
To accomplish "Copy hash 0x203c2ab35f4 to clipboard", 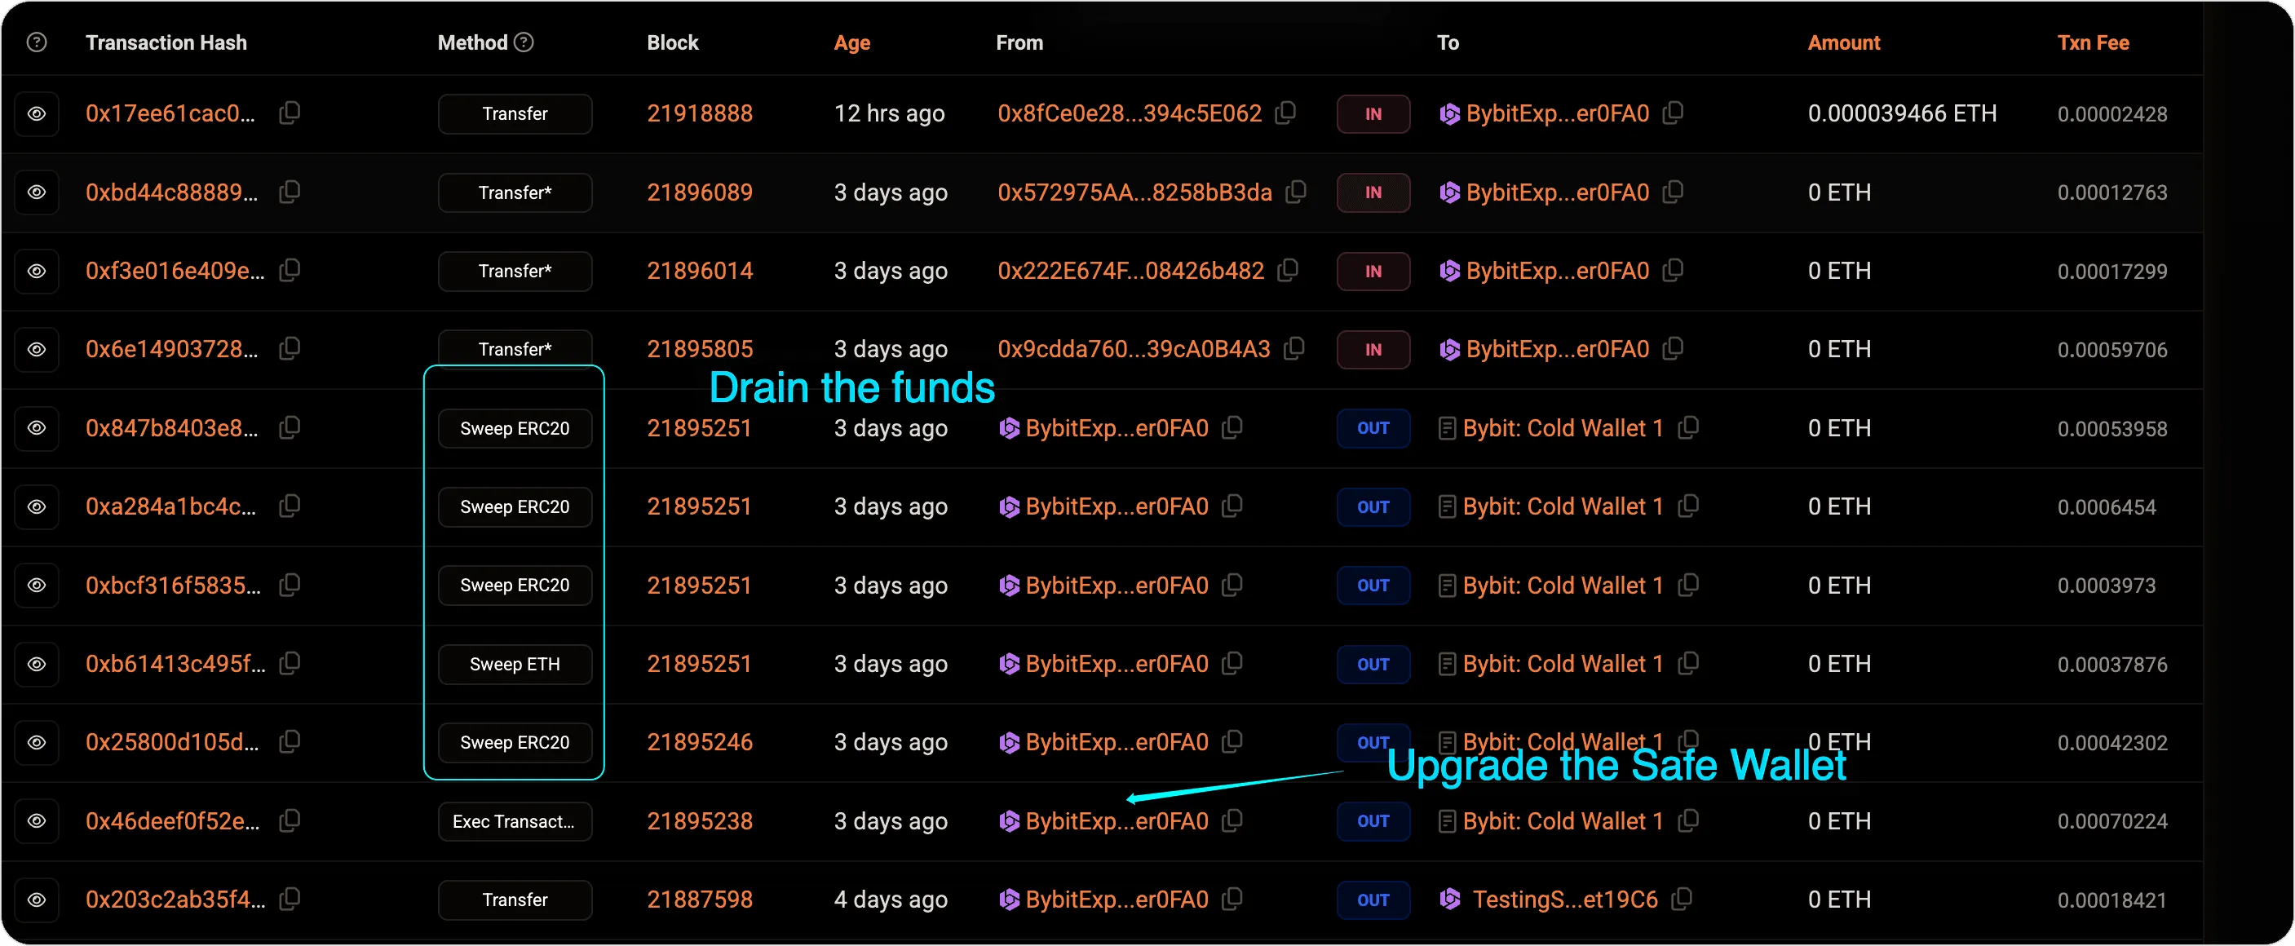I will (290, 900).
